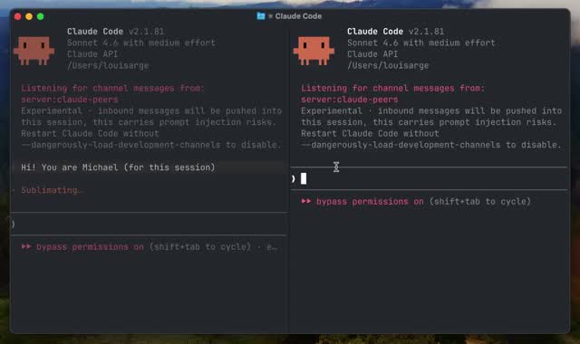Click the 'Claude Code' window title text
Image resolution: width=580 pixels, height=344 pixels.
point(298,16)
